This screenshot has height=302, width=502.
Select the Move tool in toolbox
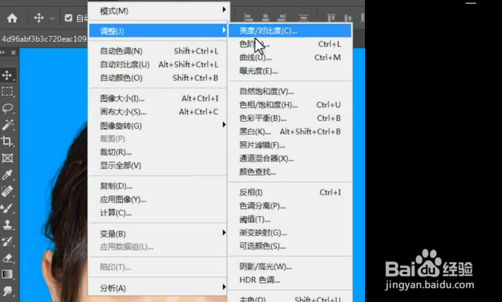point(8,75)
